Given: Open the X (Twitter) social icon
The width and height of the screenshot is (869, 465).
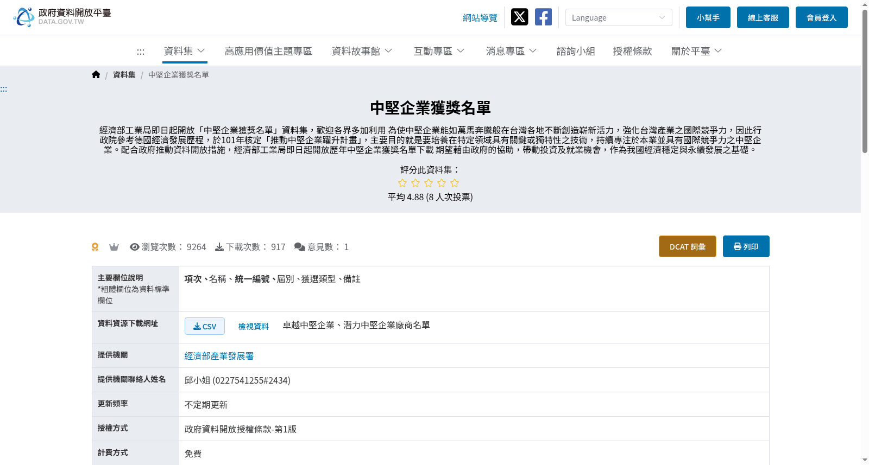Looking at the screenshot, I should coord(519,17).
